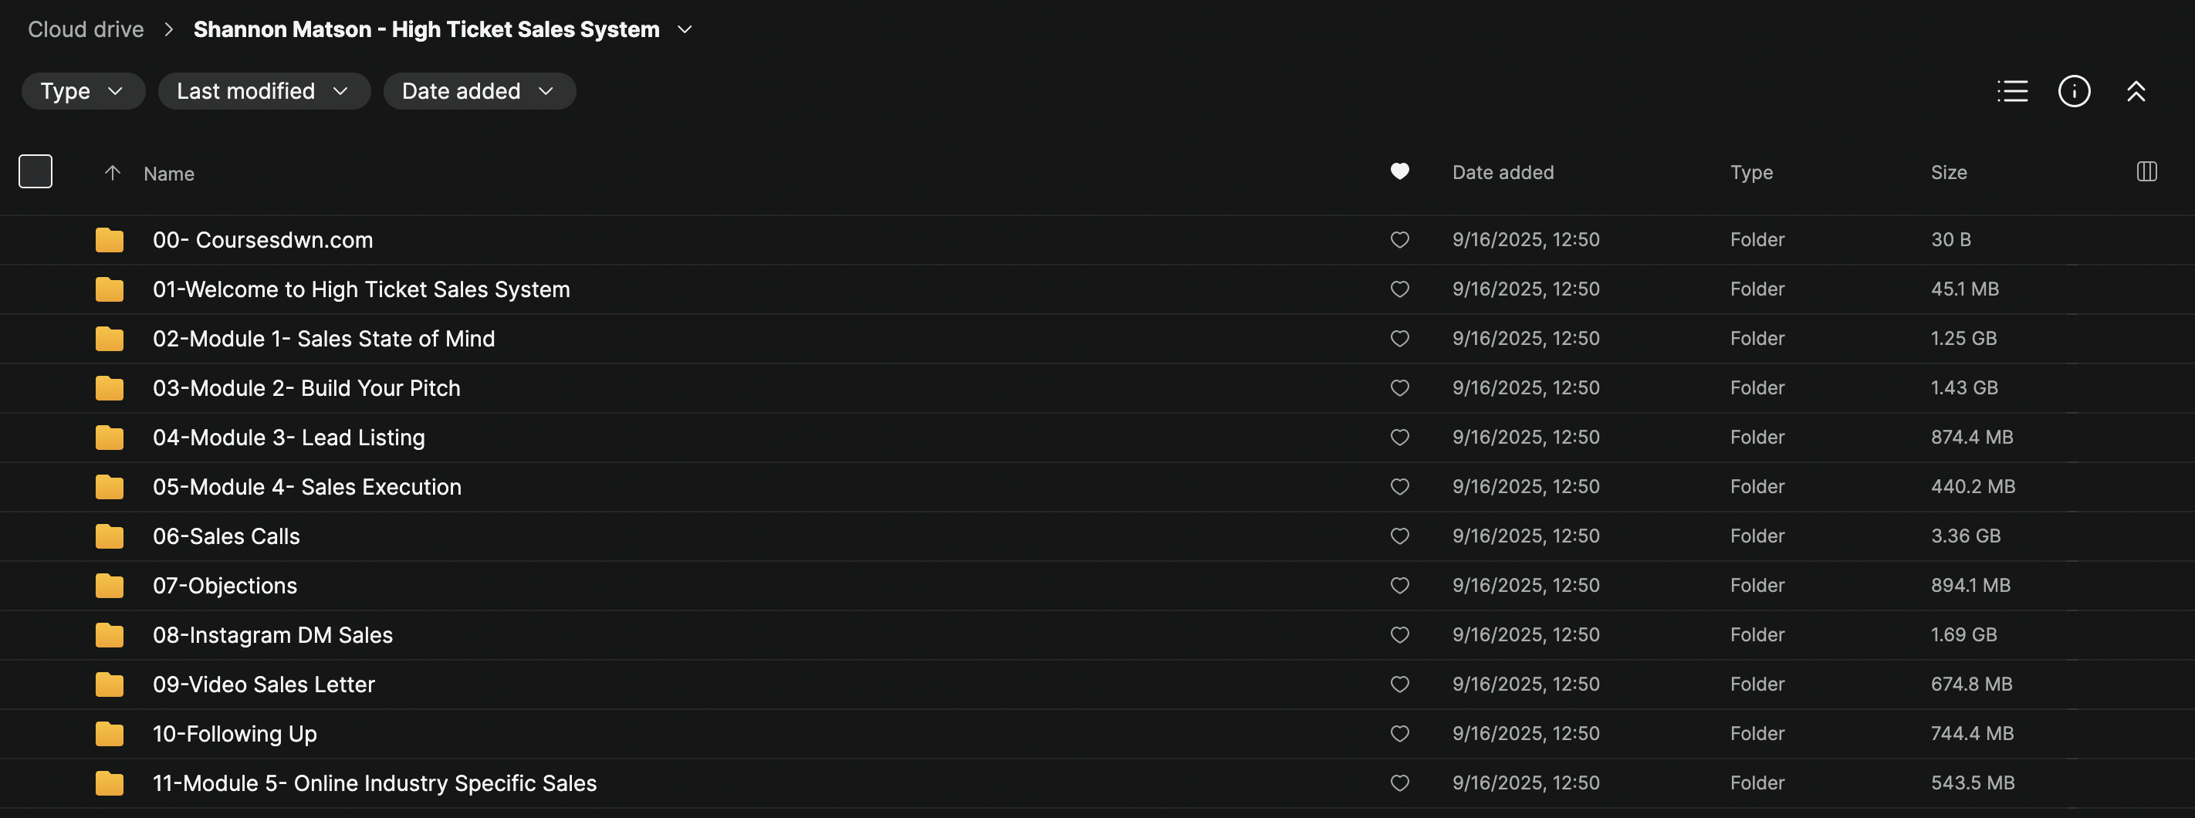Screen dimensions: 2195x818
Task: Favorite the 08-Instagram DM Sales folder
Action: tap(1399, 635)
